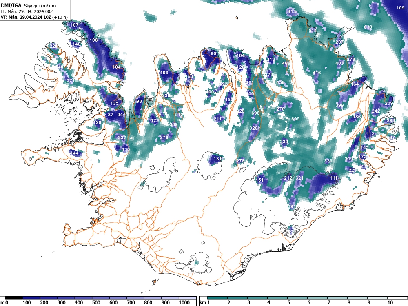Viewport: 408px width, 306px height.
Task: Click the visibility value 151
Action: point(260,180)
